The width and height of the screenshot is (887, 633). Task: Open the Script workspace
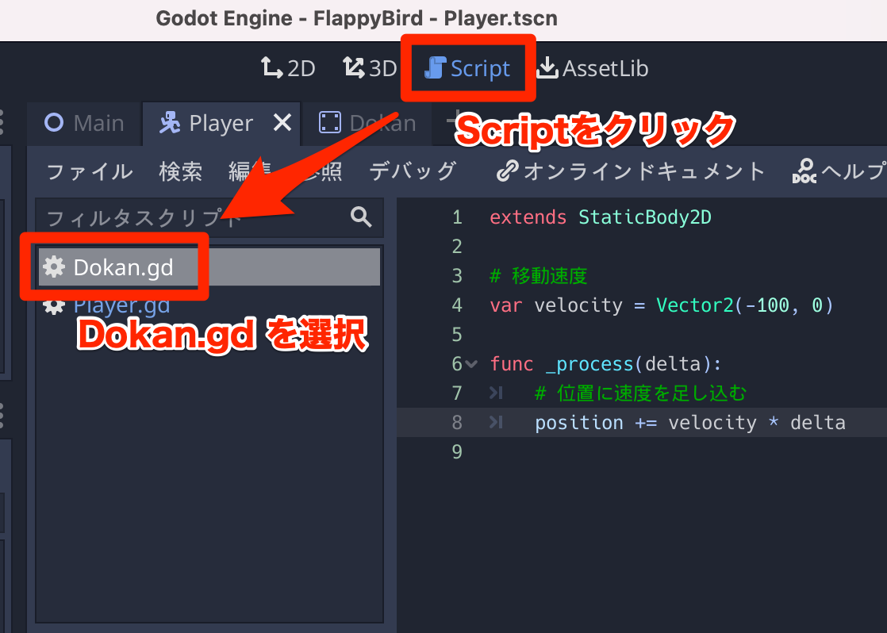[467, 68]
